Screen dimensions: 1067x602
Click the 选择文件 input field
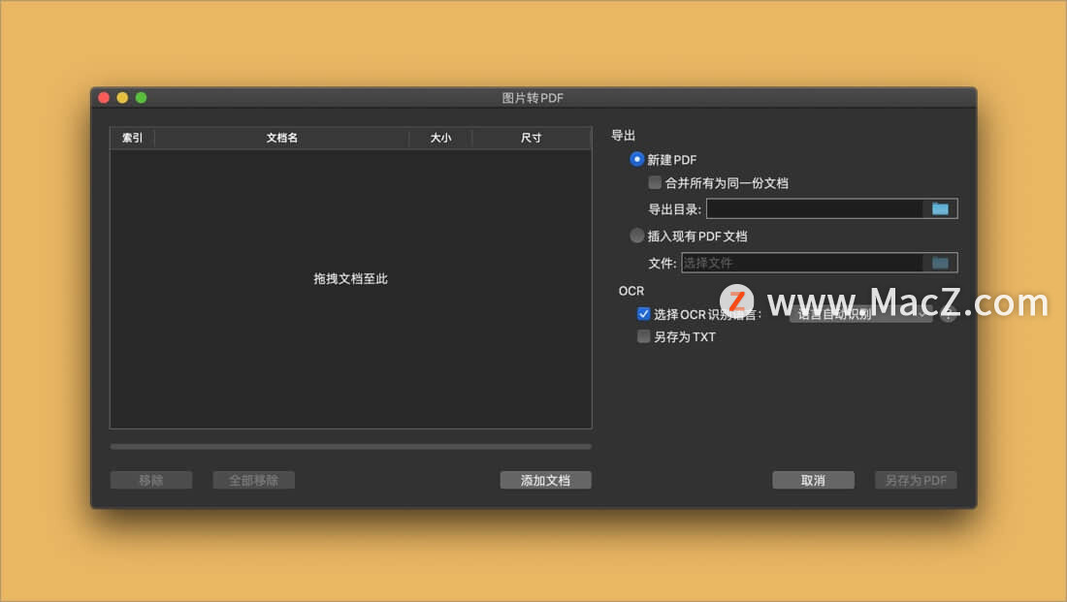point(802,263)
